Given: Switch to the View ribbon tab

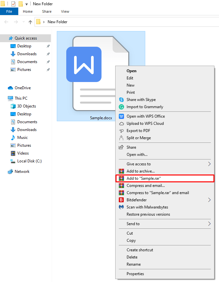Looking at the screenshot, I should tap(65, 11).
